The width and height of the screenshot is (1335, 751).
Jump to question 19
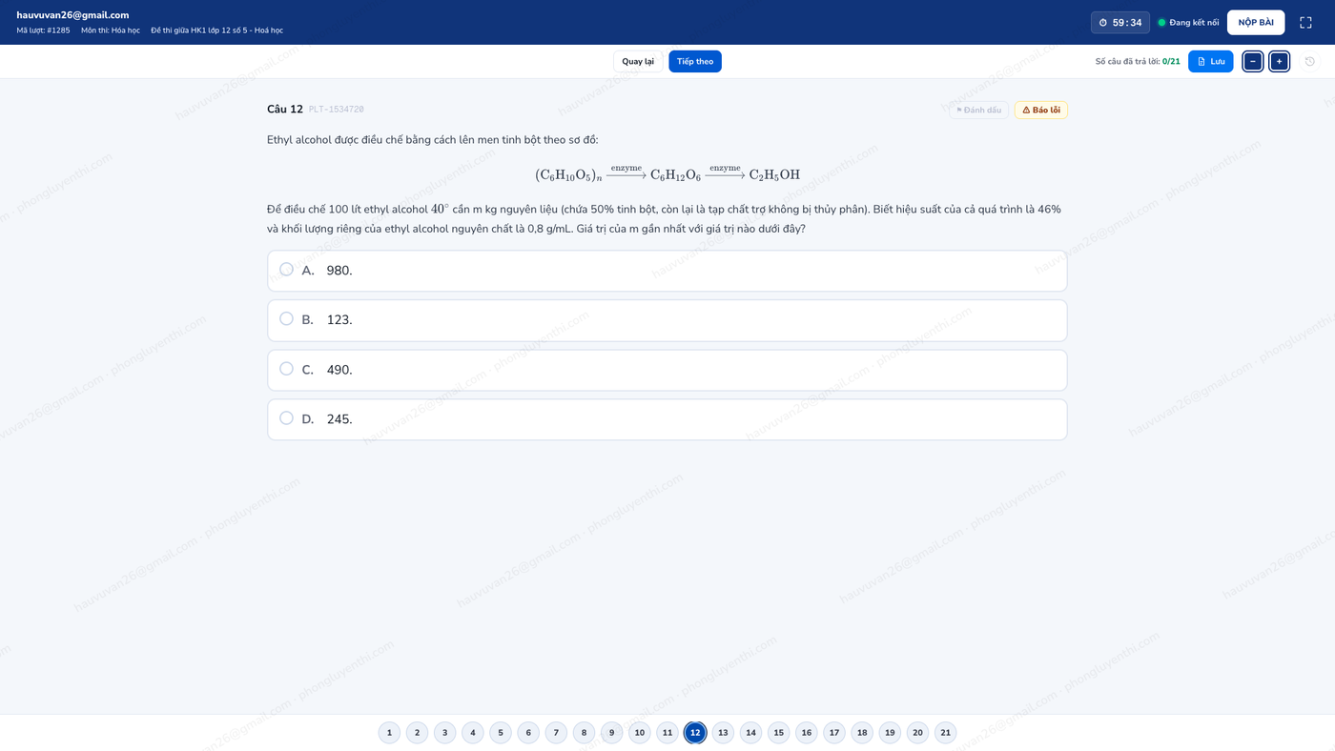890,733
